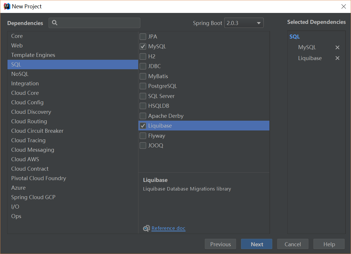This screenshot has width=351, height=254.
Task: Uncheck the MySQL dependency
Action: click(x=143, y=47)
